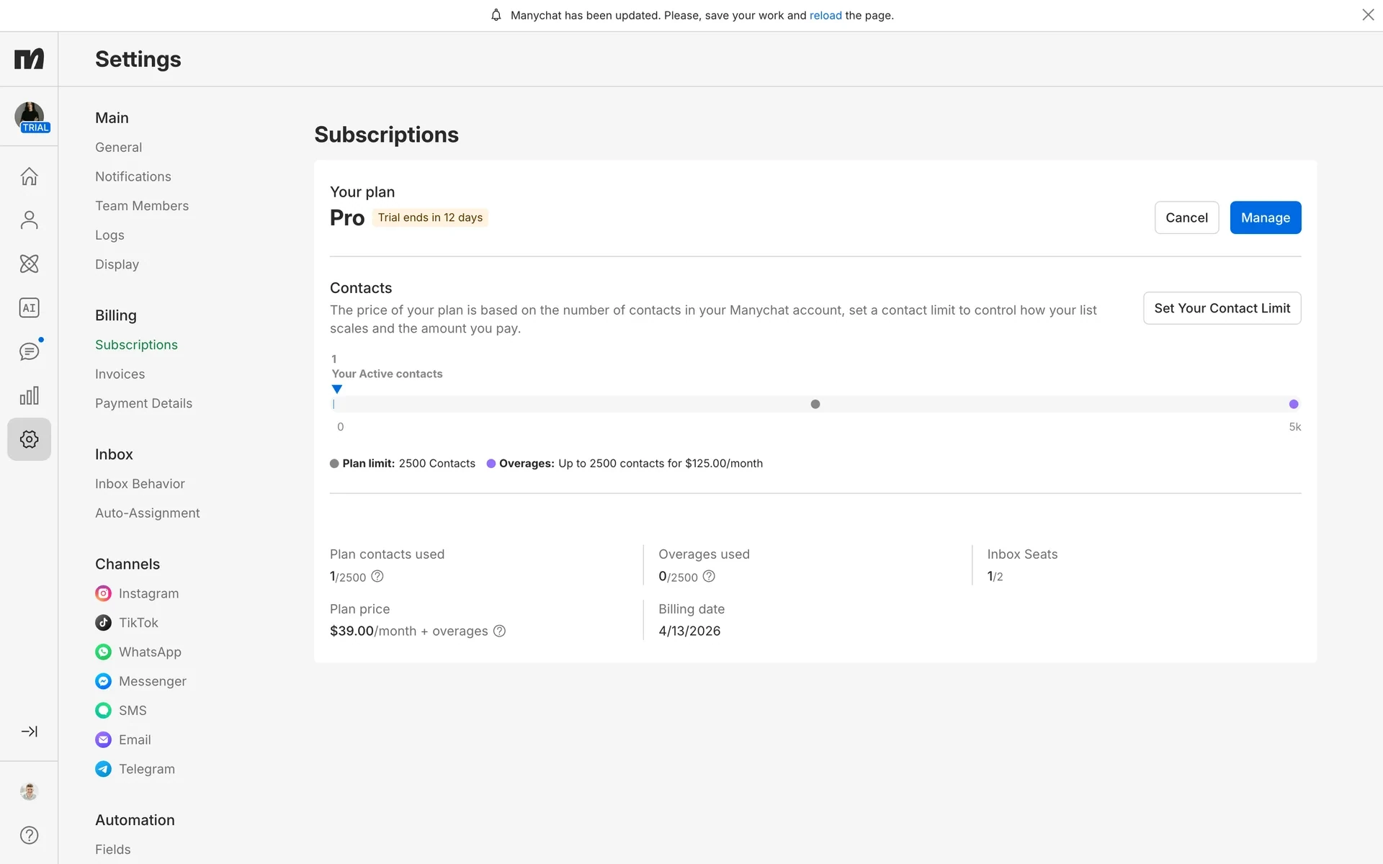Click the 'Your Active contacts' label
The width and height of the screenshot is (1383, 864).
point(387,374)
